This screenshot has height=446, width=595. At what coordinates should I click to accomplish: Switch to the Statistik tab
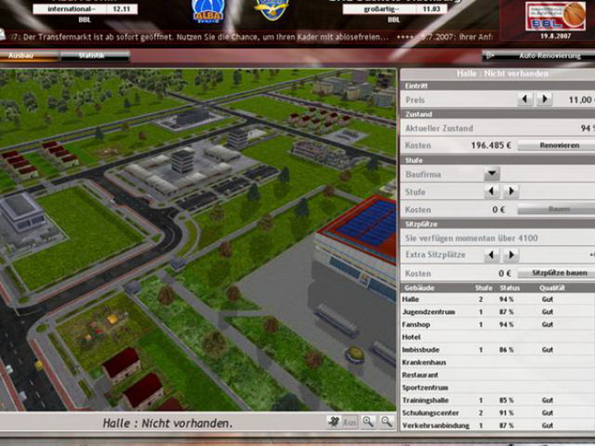[x=95, y=56]
